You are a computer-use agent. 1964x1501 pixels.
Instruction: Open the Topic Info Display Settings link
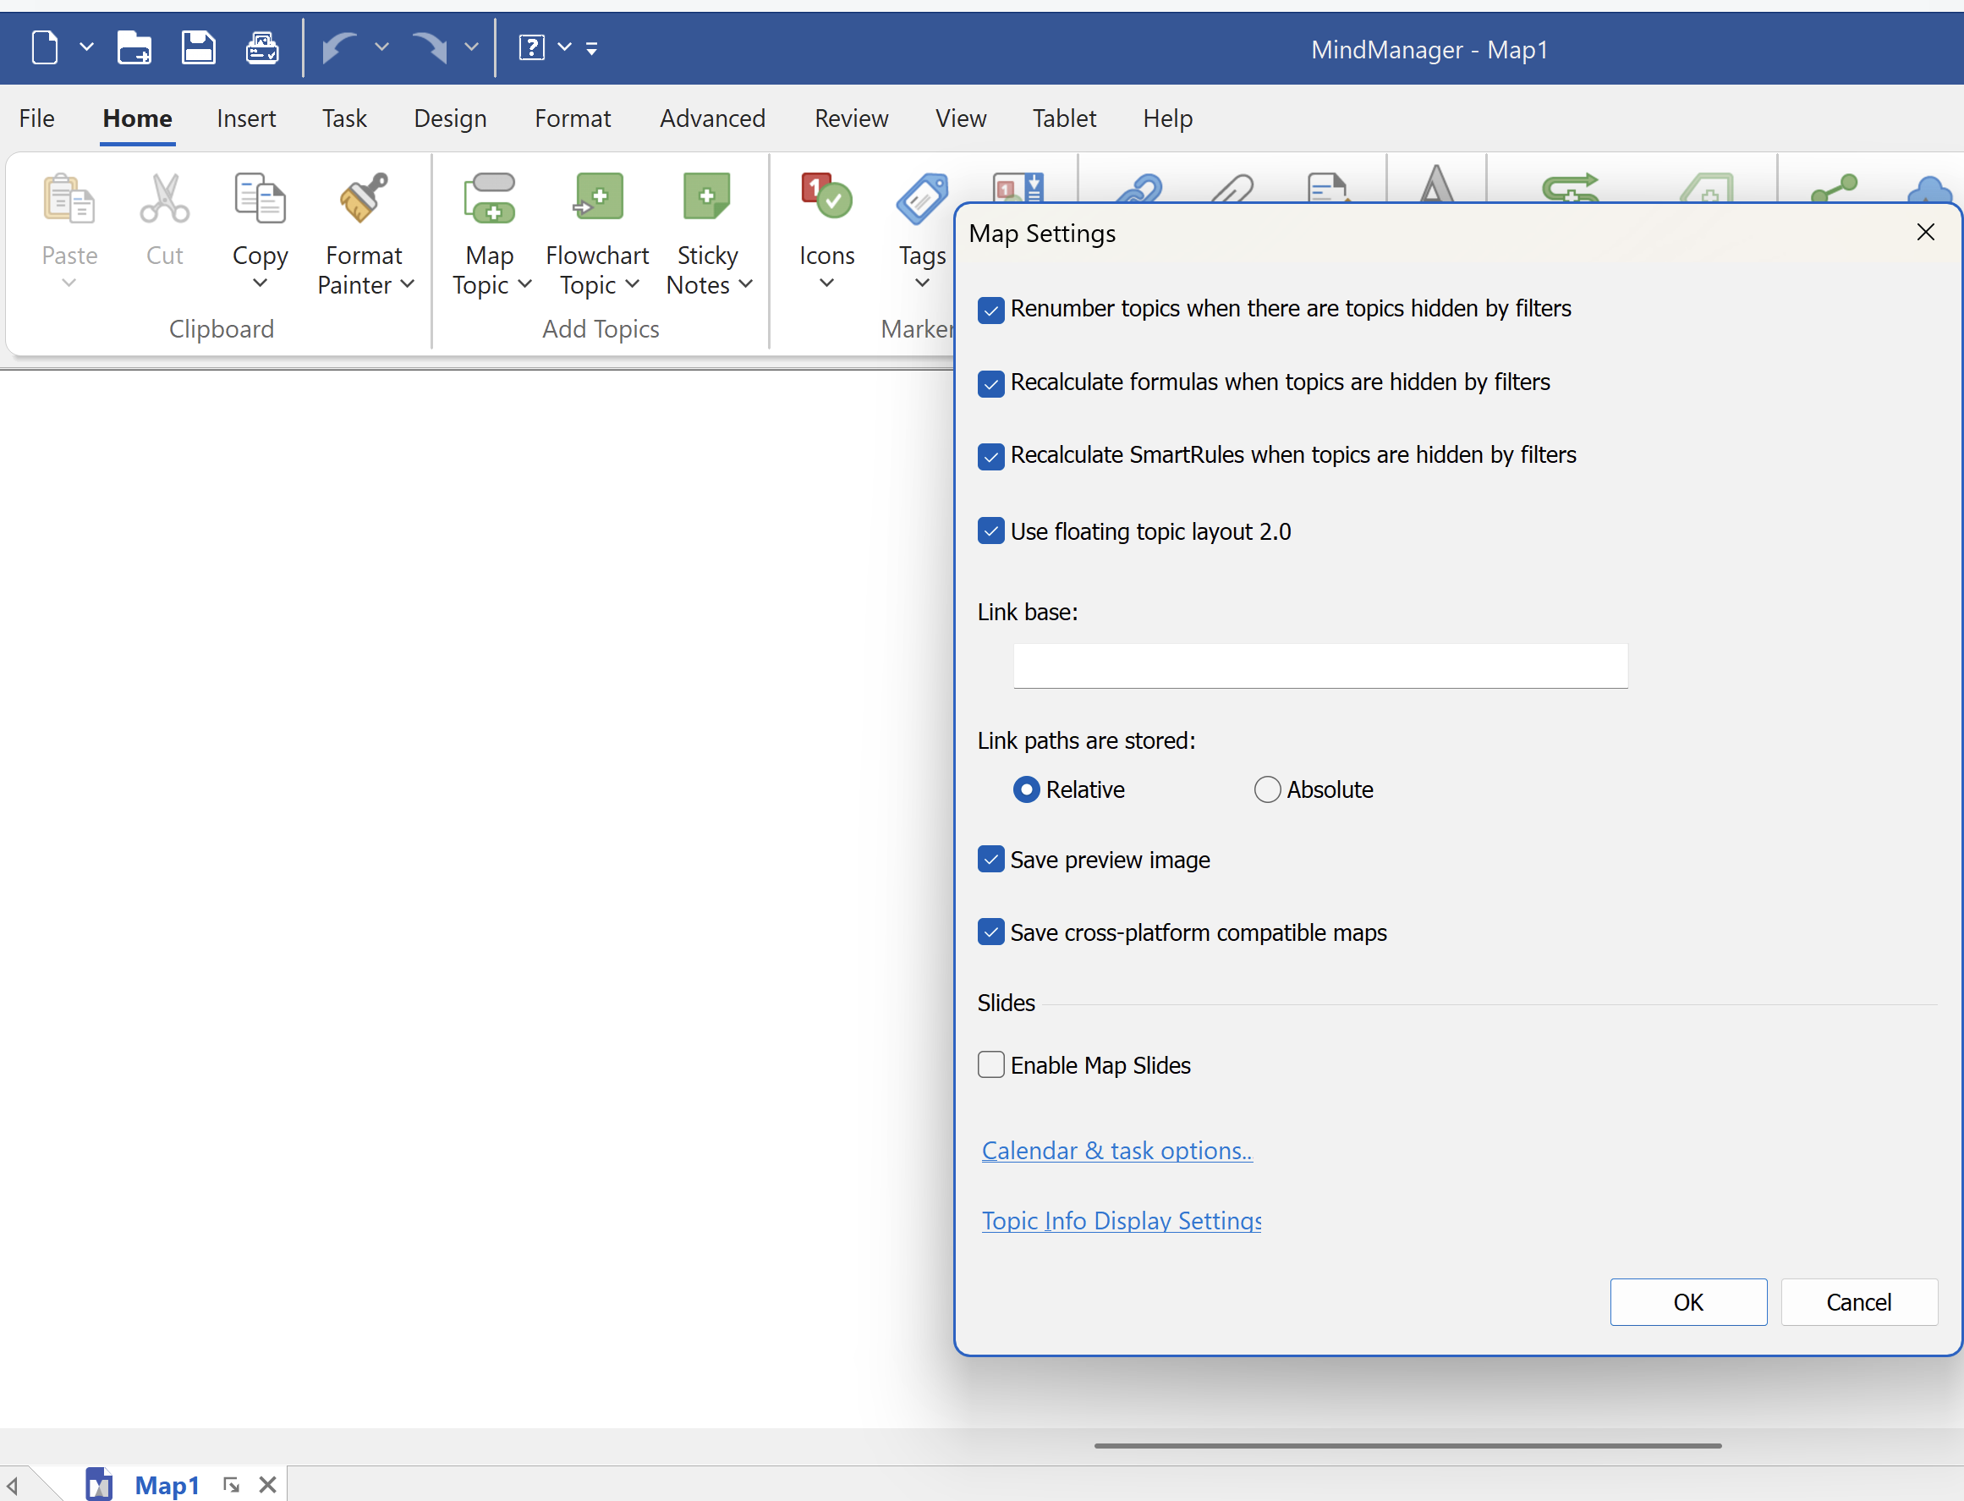[x=1121, y=1220]
